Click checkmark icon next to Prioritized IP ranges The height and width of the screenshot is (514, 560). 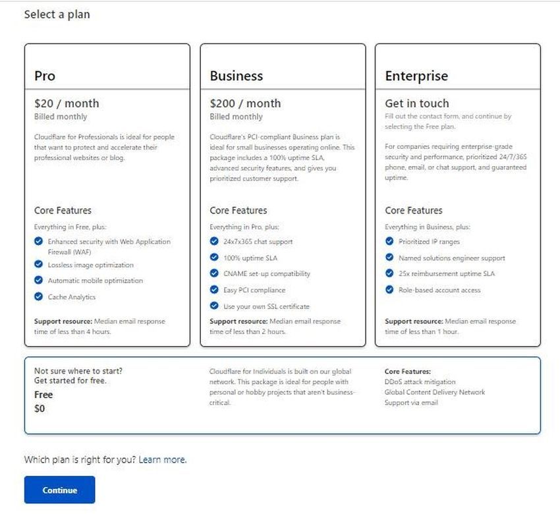[389, 241]
